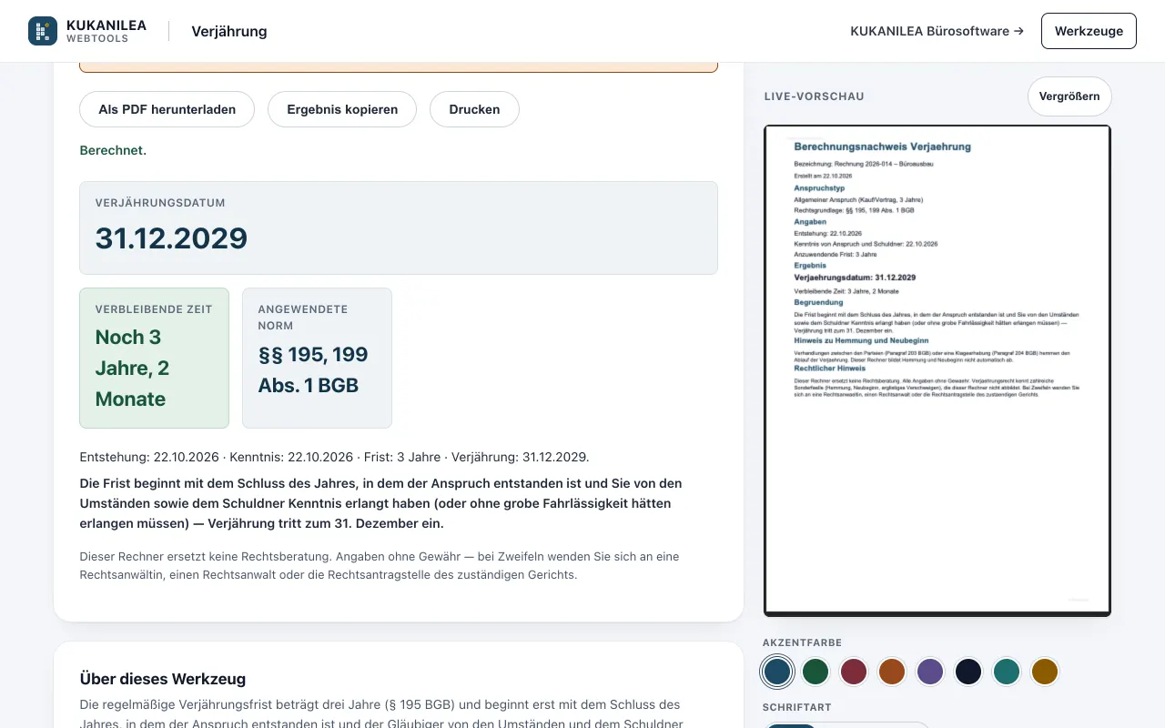Click the 'Berechnet.' status text
The height and width of the screenshot is (728, 1165).
113,150
